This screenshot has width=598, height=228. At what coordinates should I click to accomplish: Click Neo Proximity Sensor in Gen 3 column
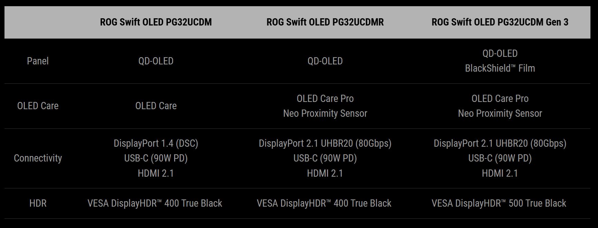coord(500,113)
